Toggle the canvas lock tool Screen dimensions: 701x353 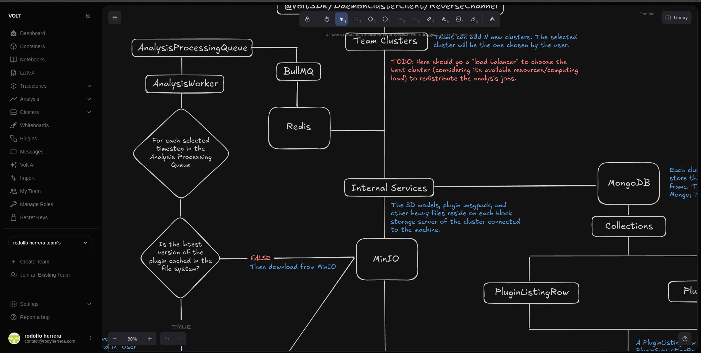[307, 19]
